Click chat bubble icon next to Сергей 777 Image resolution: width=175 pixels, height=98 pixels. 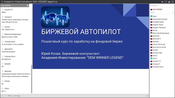coord(3,10)
